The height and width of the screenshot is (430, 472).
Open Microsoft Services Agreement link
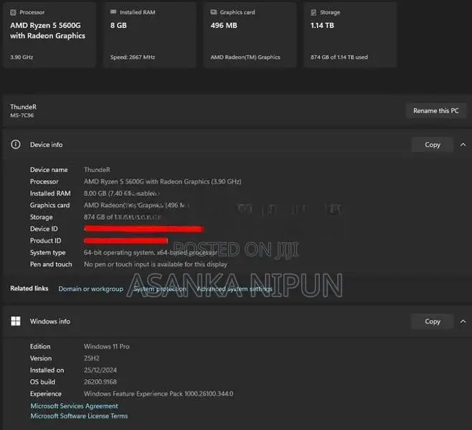coord(74,406)
